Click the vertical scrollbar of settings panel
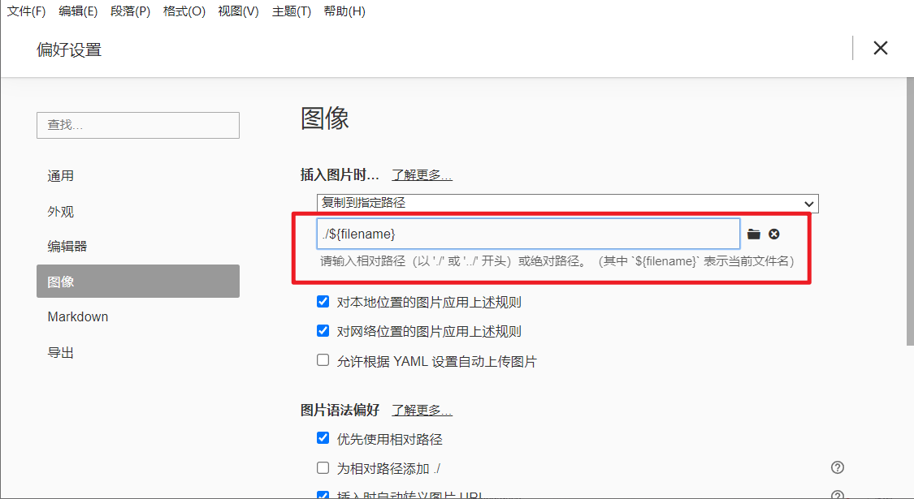The image size is (914, 499). [909, 211]
